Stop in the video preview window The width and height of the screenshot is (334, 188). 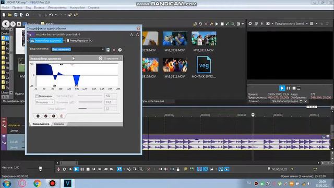coord(294,88)
